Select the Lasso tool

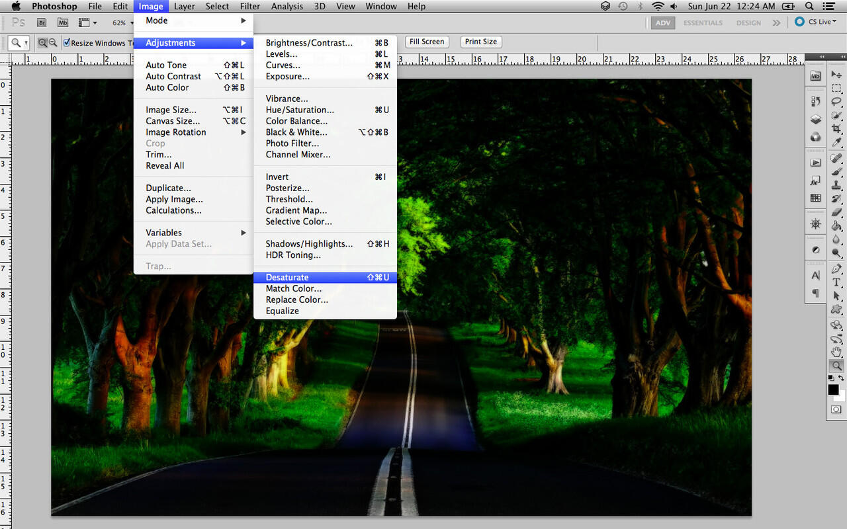tap(836, 101)
